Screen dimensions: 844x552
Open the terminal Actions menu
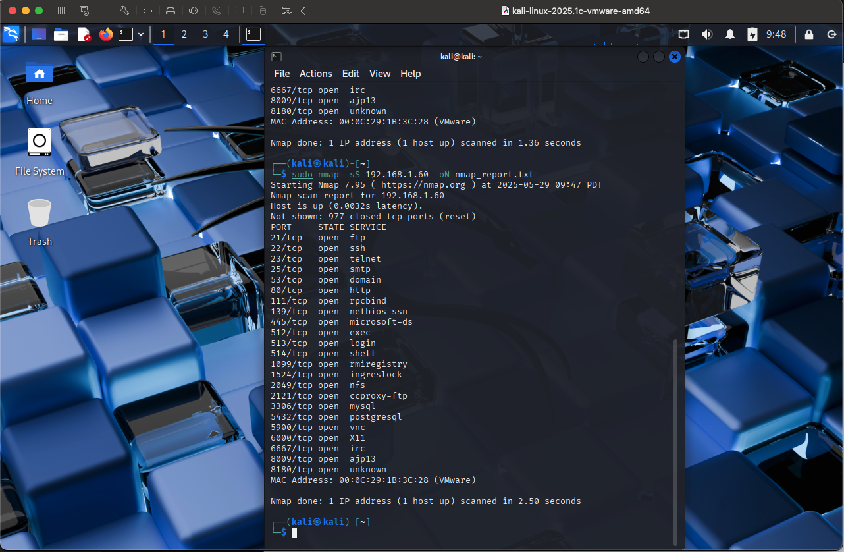click(x=315, y=74)
